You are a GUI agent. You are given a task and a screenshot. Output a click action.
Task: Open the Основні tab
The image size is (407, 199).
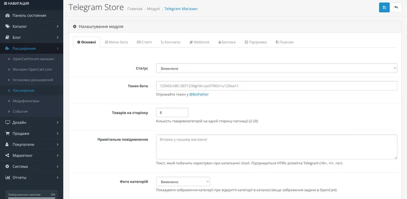tap(86, 42)
